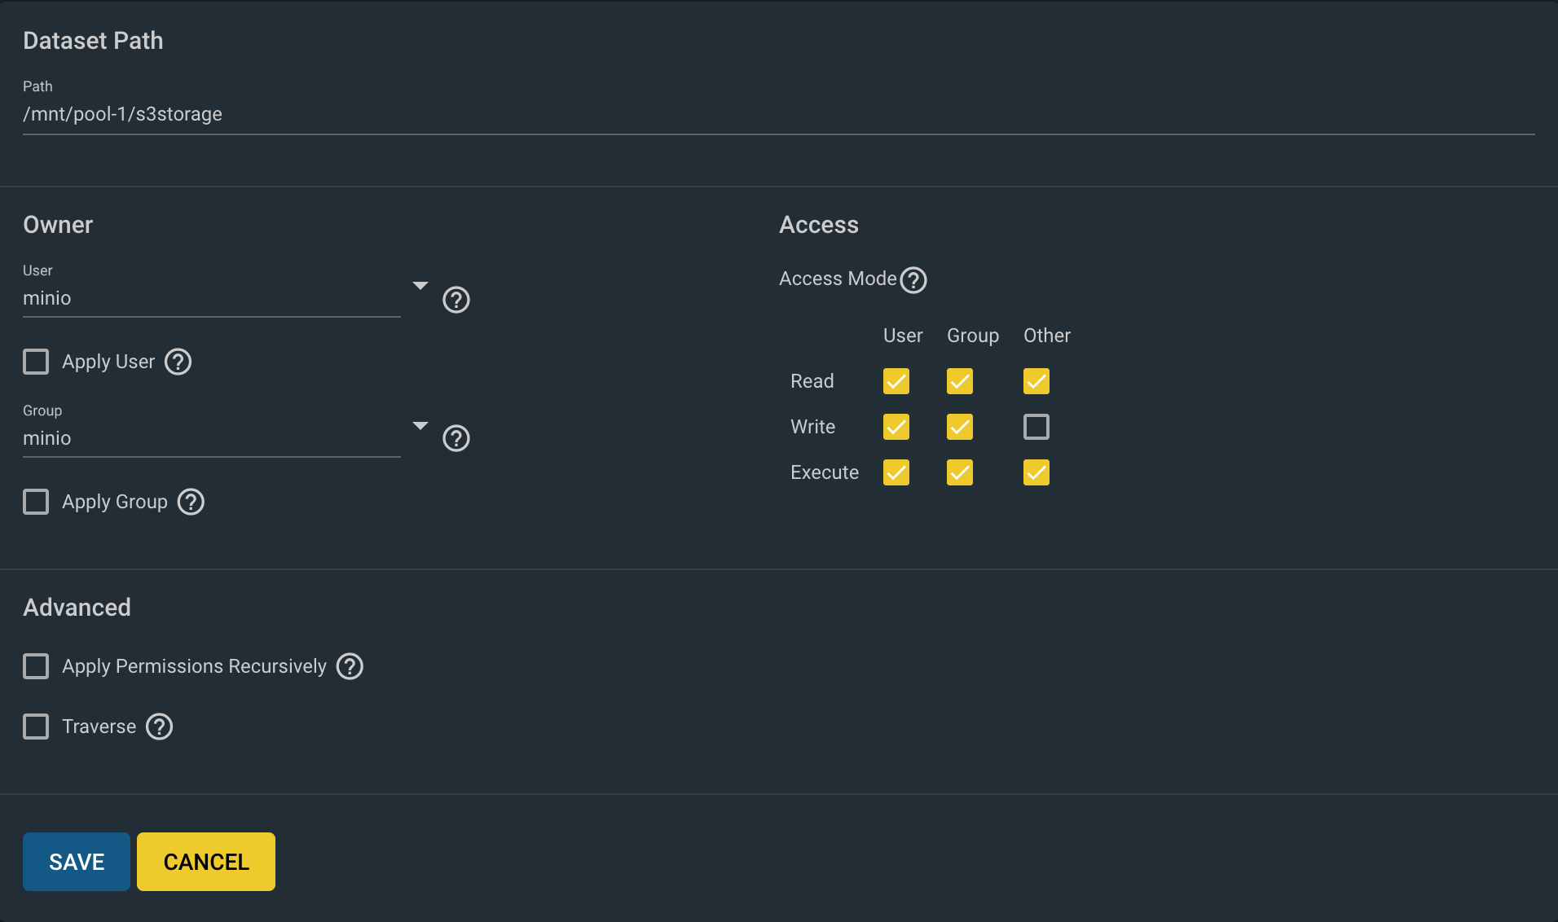
Task: Expand the owner Group dropdown arrow
Action: [420, 426]
